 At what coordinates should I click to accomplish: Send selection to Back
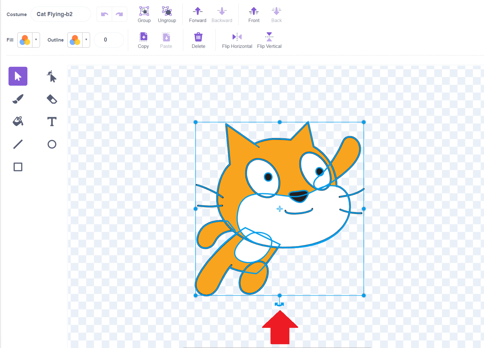click(276, 14)
